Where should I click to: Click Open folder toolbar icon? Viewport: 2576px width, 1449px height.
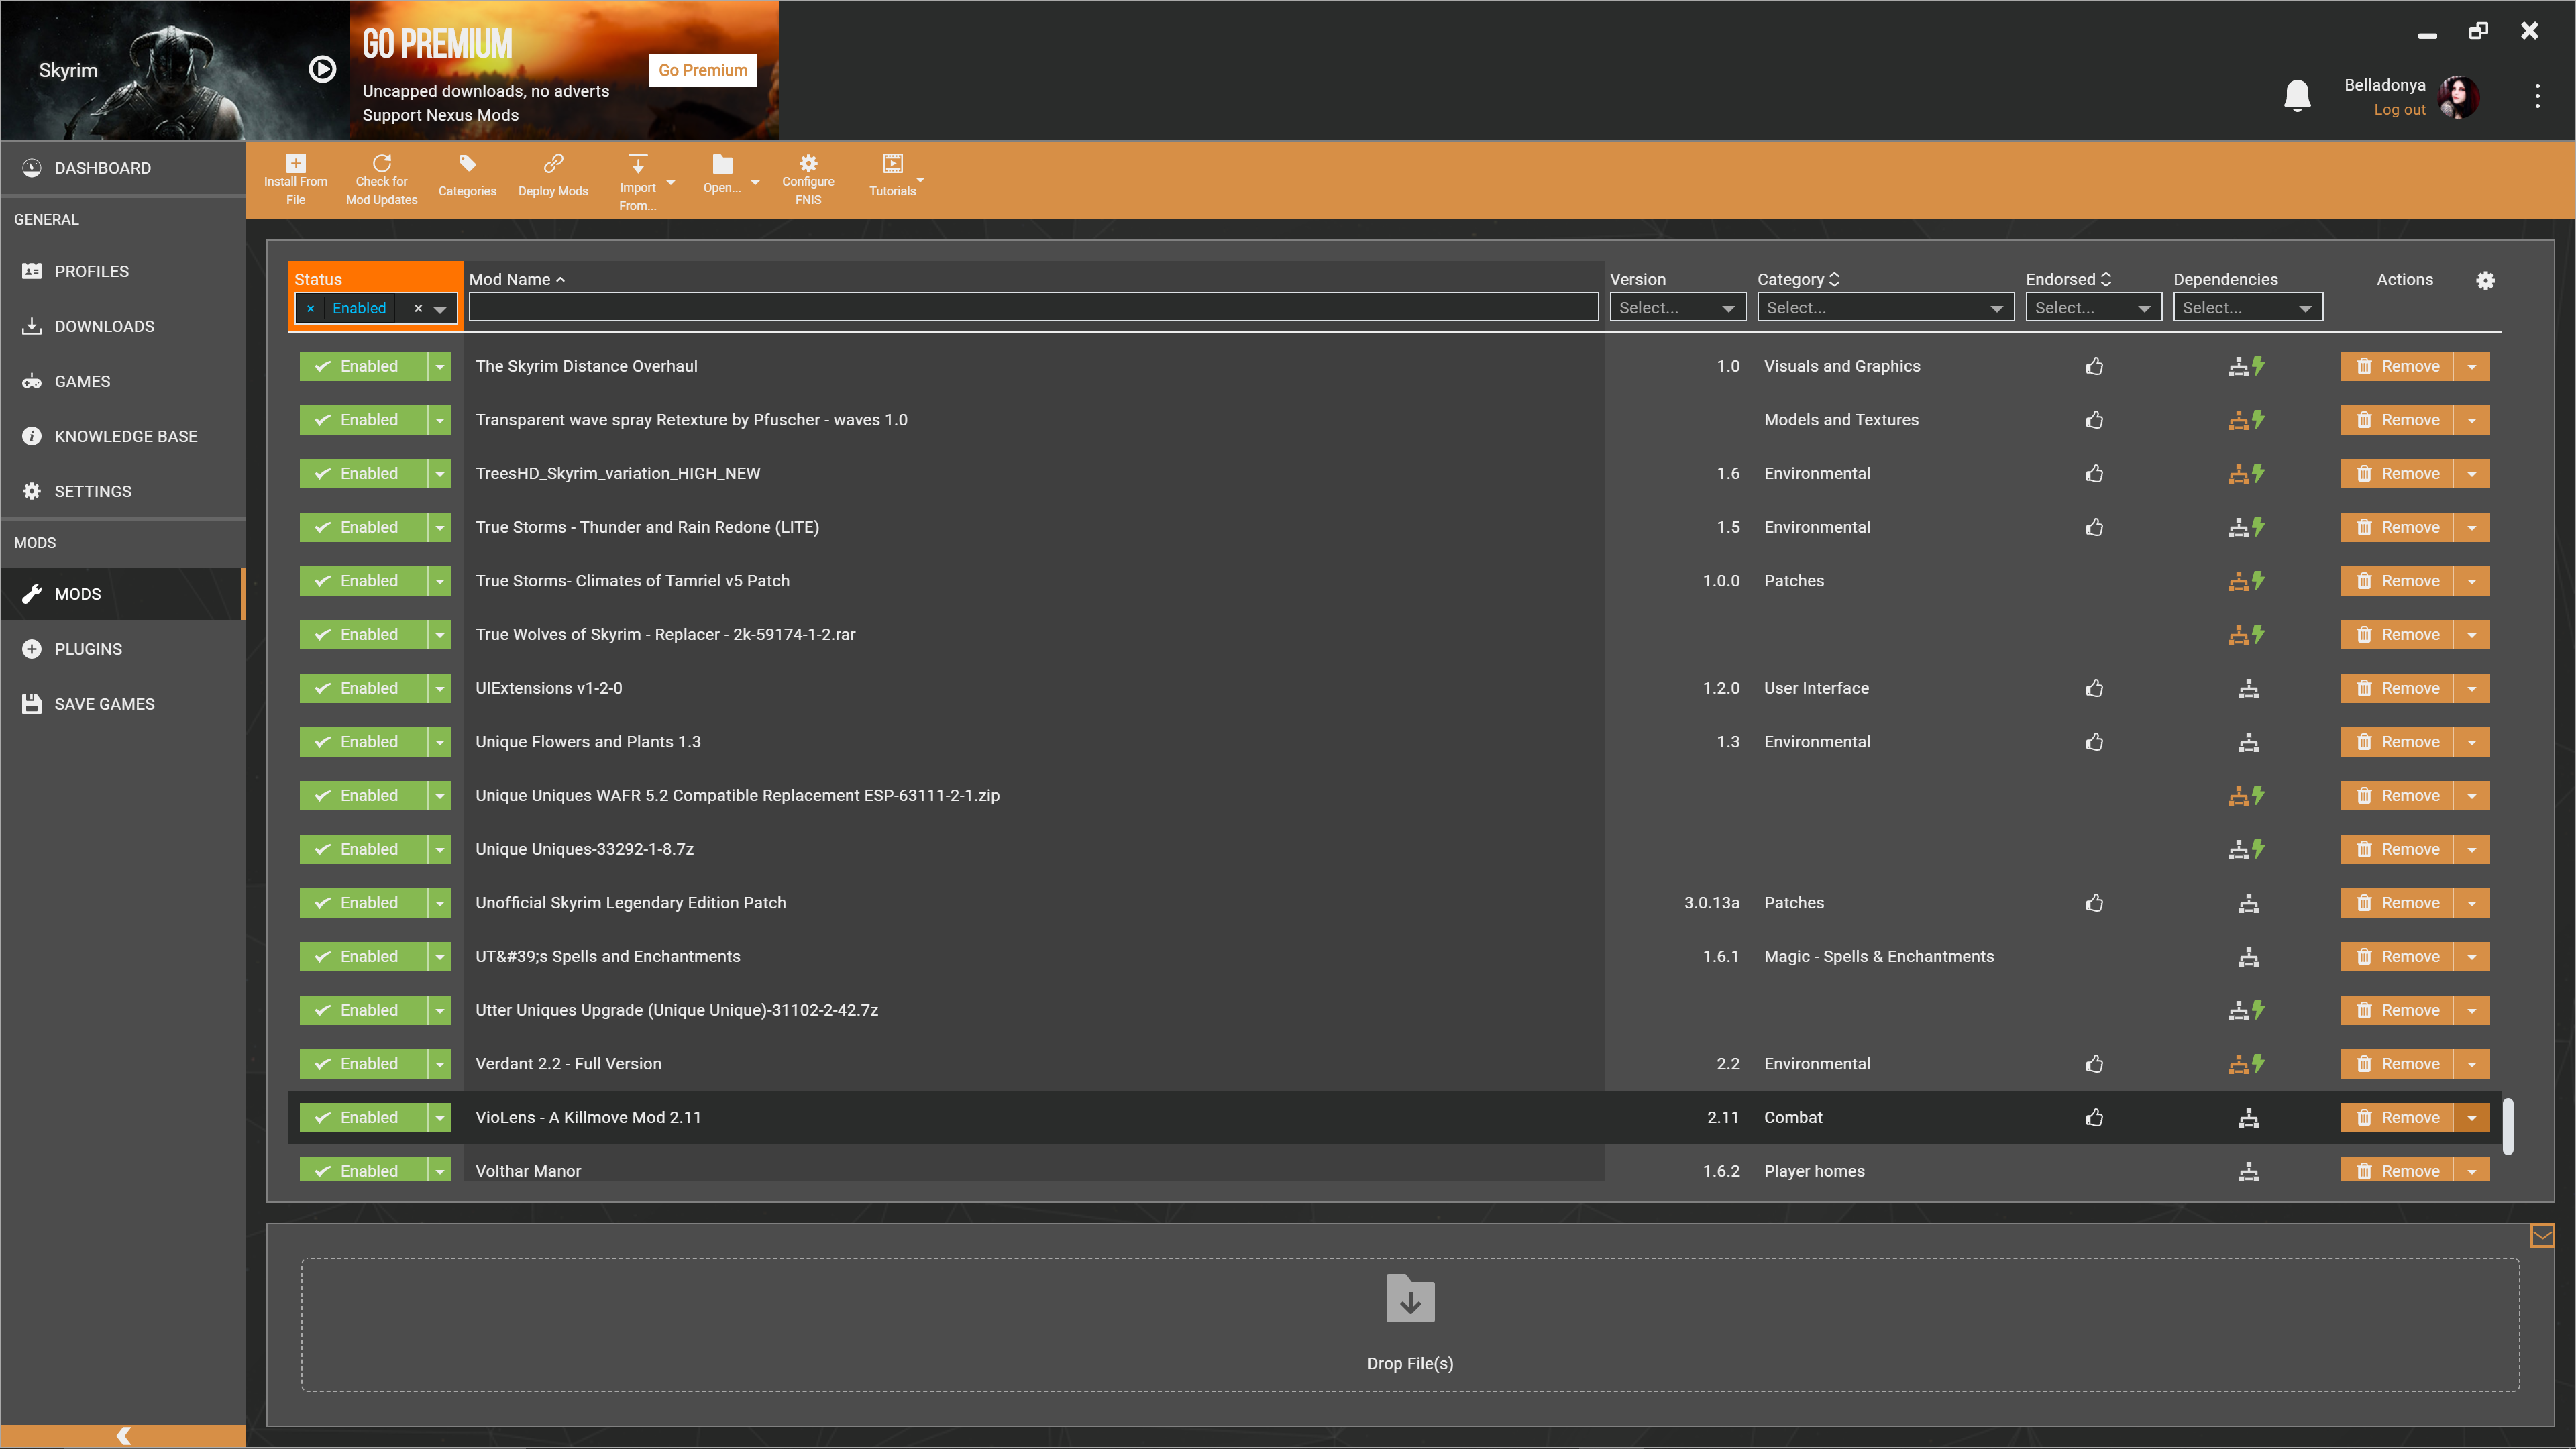click(722, 164)
